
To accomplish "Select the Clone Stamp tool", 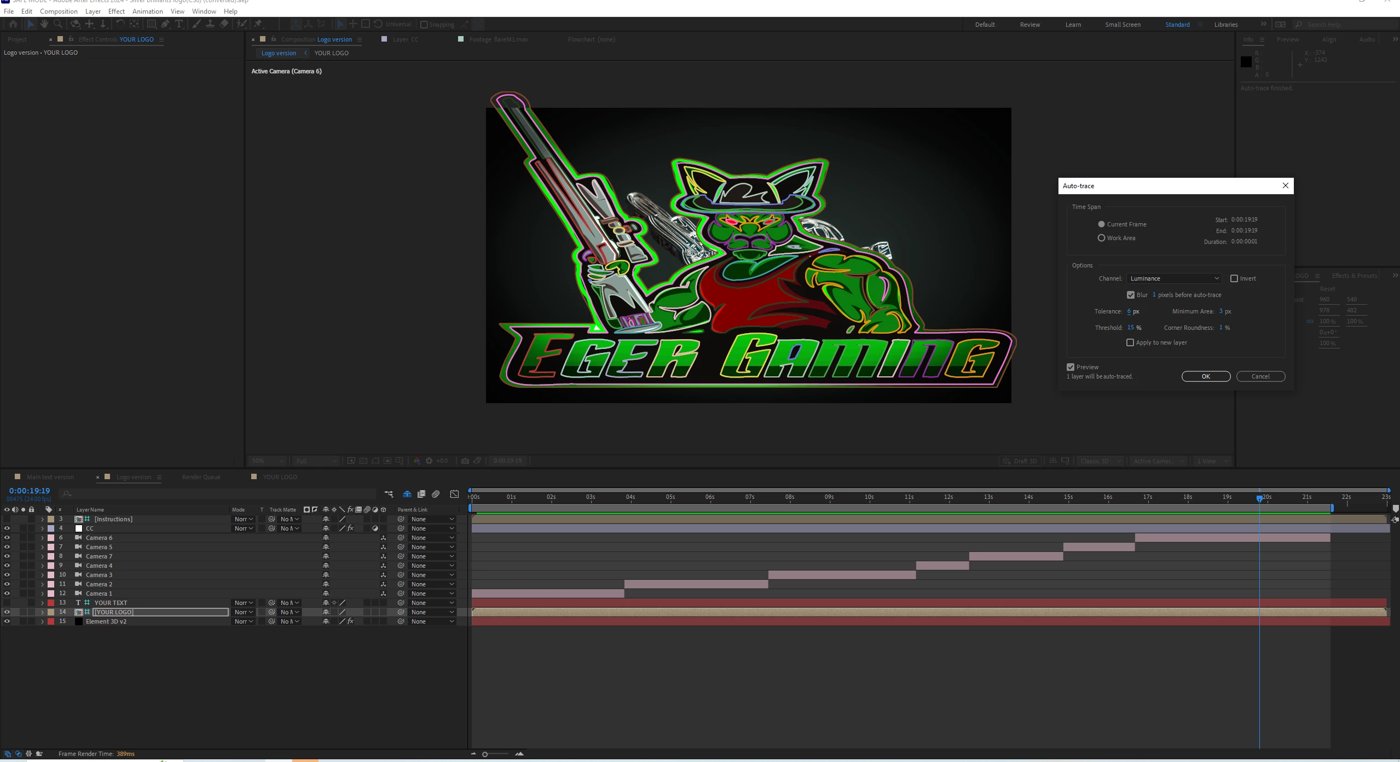I will [x=210, y=24].
